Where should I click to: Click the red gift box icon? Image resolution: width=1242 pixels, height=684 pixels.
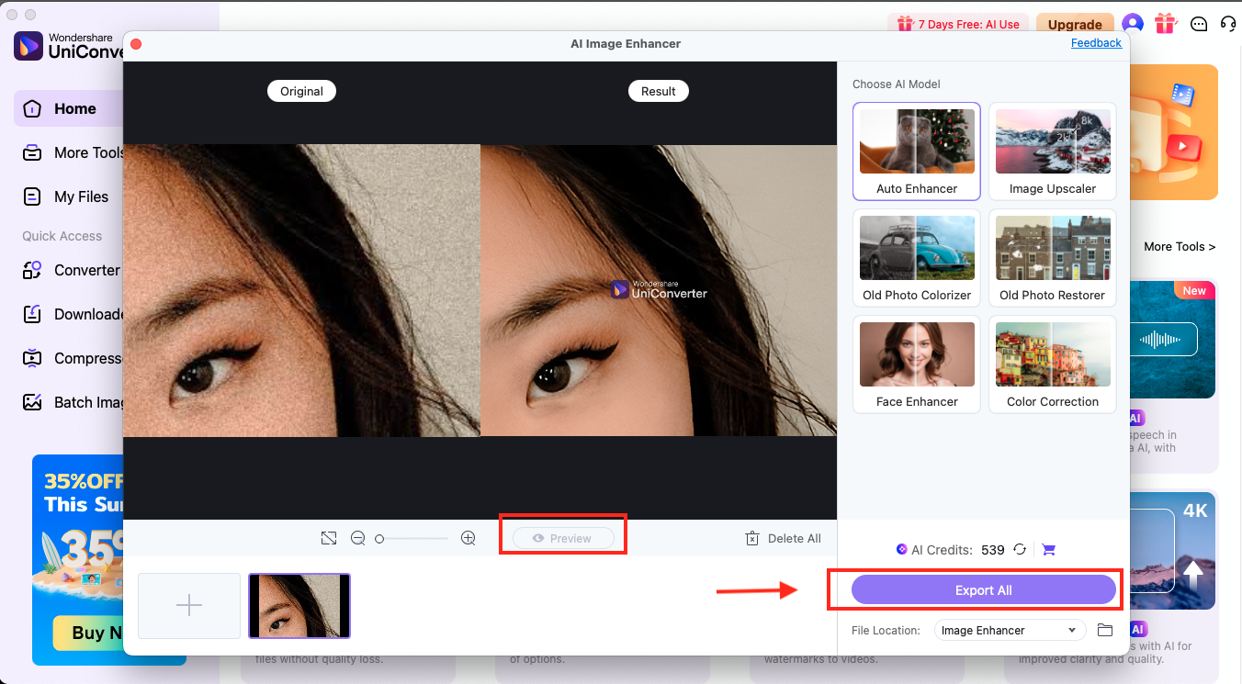1166,24
